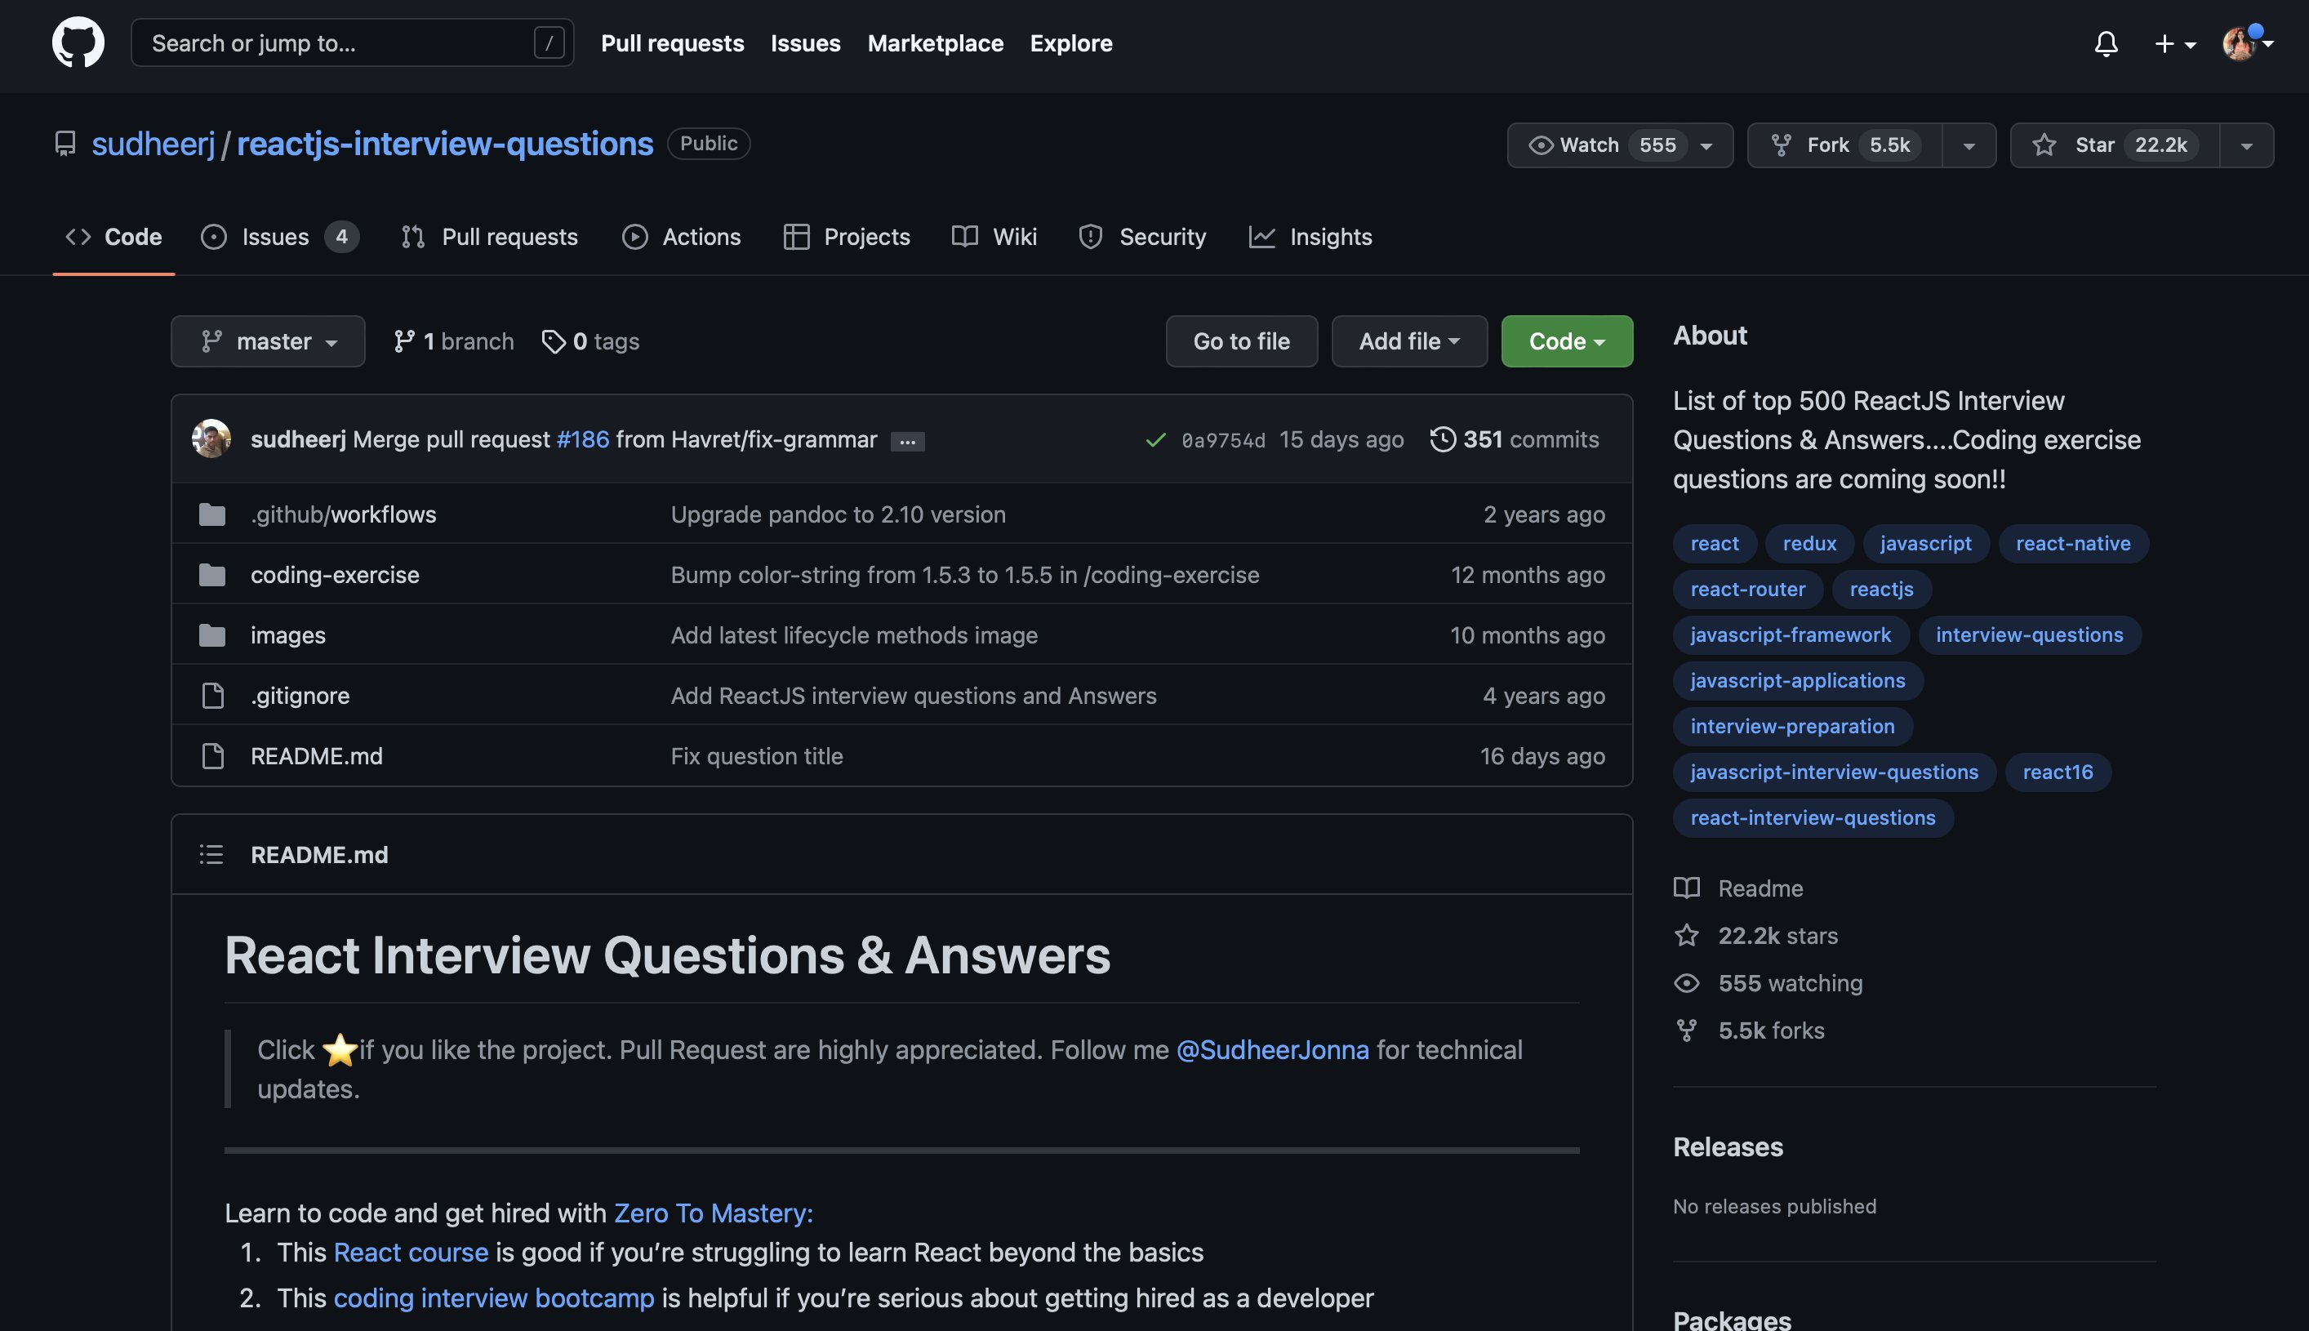Open the notifications bell
The width and height of the screenshot is (2309, 1331).
pos(2106,43)
